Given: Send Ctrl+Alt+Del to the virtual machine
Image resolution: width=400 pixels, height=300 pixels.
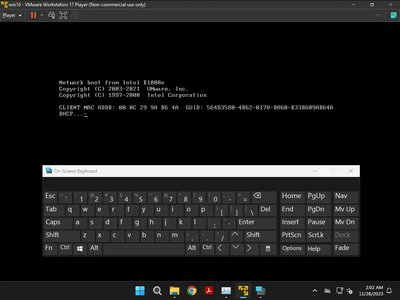Looking at the screenshot, I should (52, 15).
